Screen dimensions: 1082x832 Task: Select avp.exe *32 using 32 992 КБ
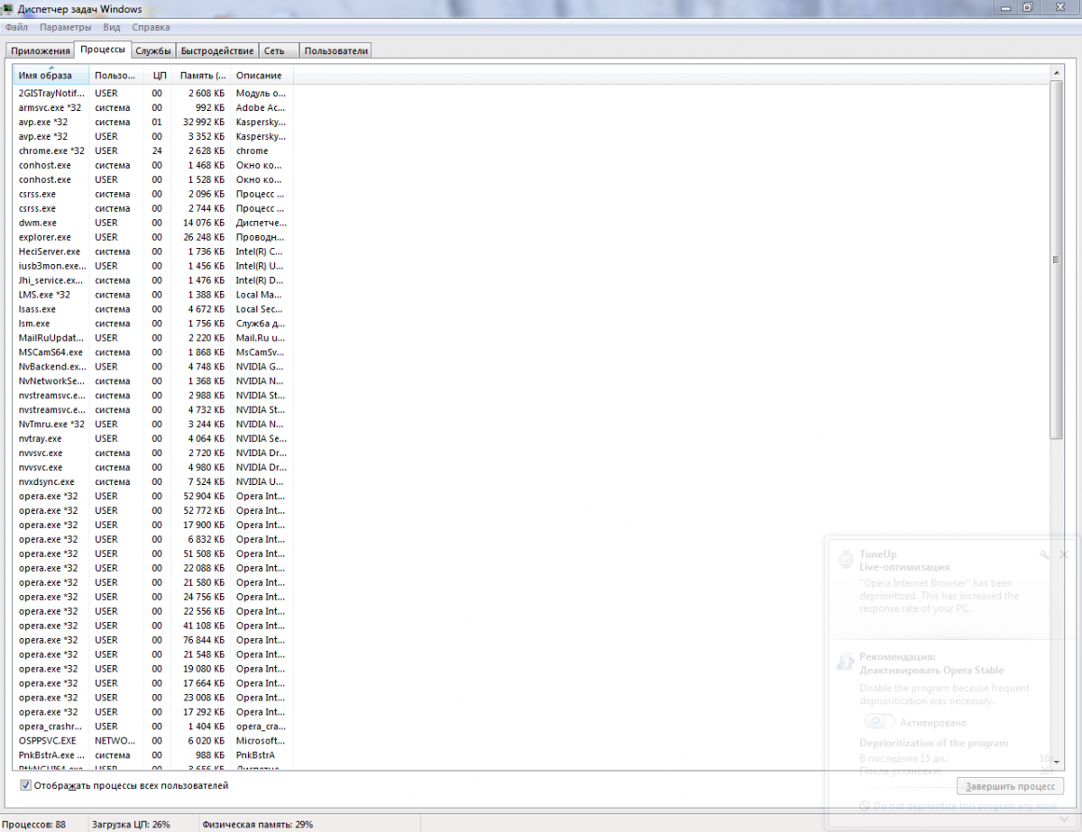pos(153,122)
